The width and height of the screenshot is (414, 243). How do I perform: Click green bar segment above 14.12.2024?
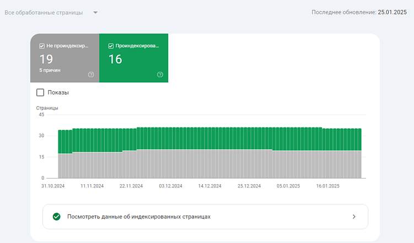pos(210,138)
